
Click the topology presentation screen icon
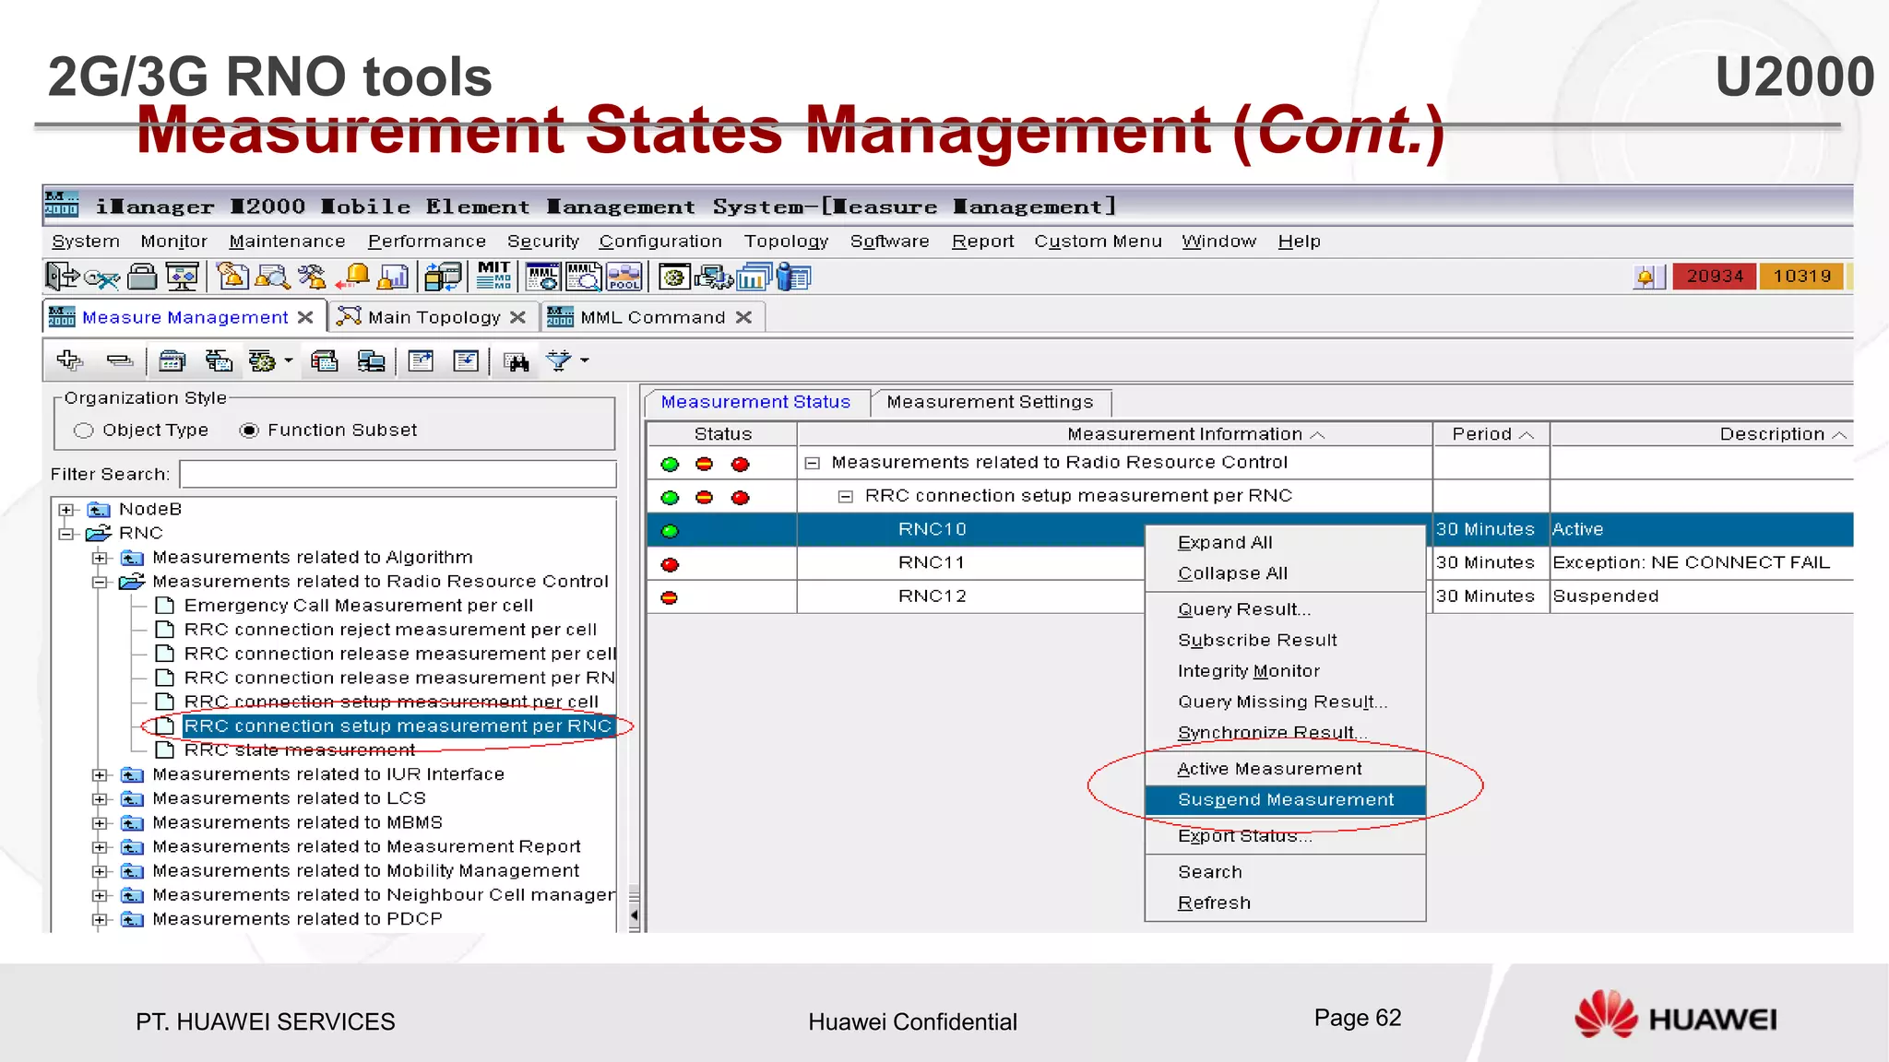182,277
